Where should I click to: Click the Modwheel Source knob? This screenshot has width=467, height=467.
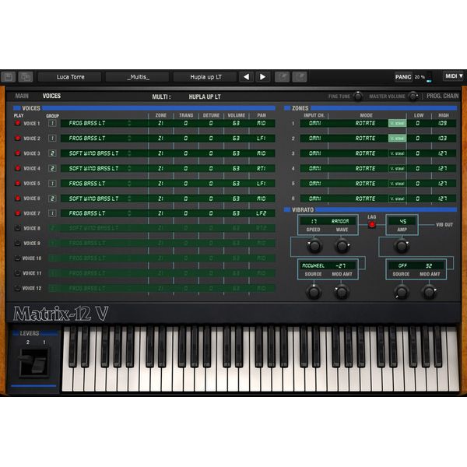coord(314,292)
